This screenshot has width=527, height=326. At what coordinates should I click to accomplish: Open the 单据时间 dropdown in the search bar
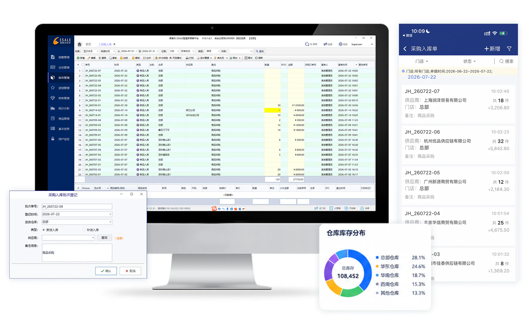[108, 51]
